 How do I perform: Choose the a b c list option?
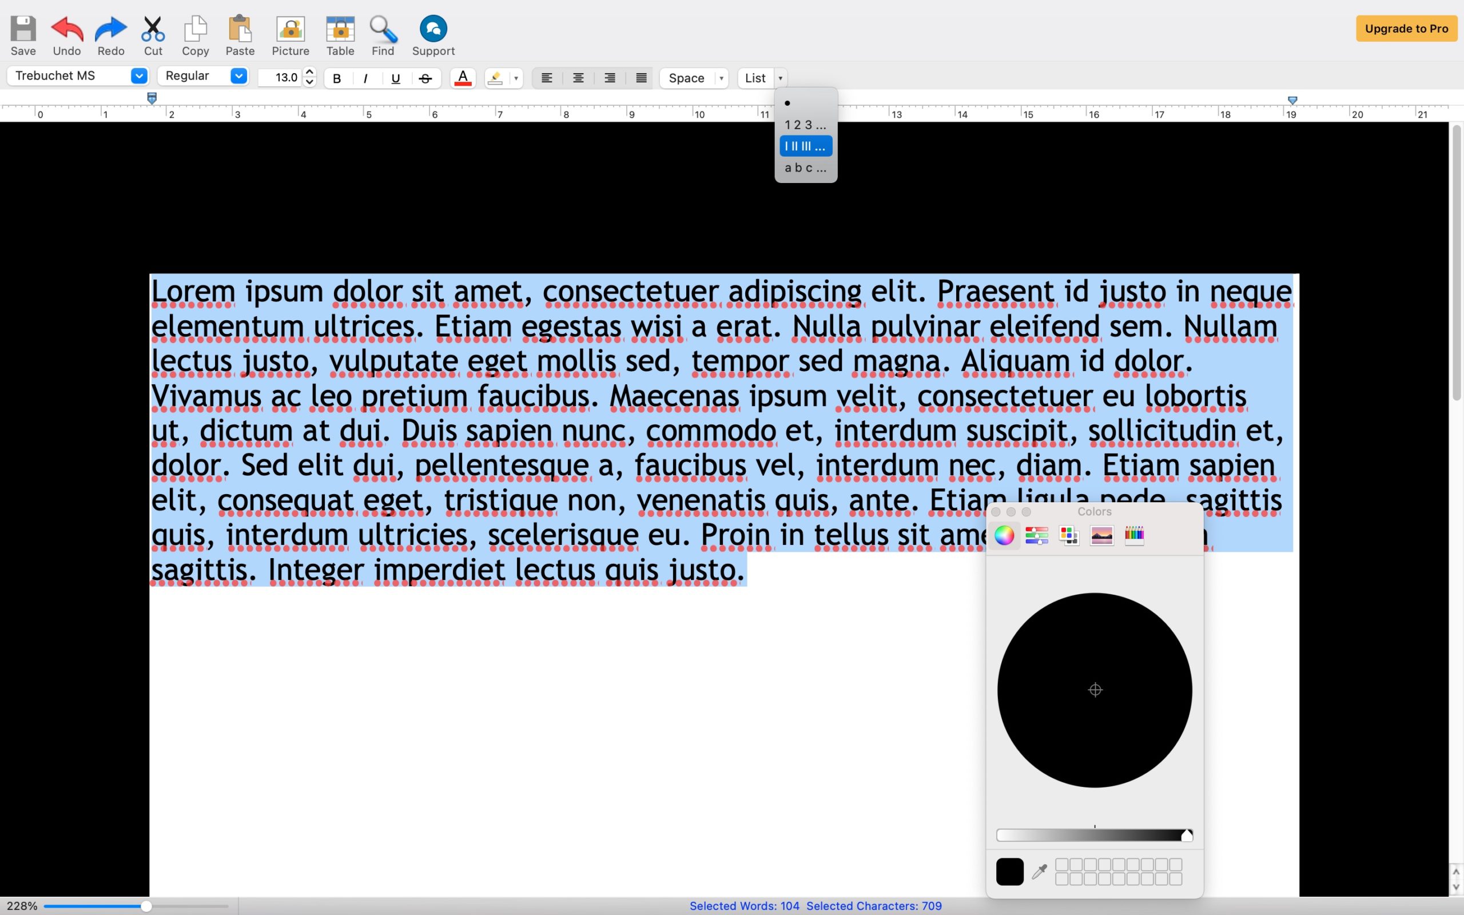tap(805, 168)
